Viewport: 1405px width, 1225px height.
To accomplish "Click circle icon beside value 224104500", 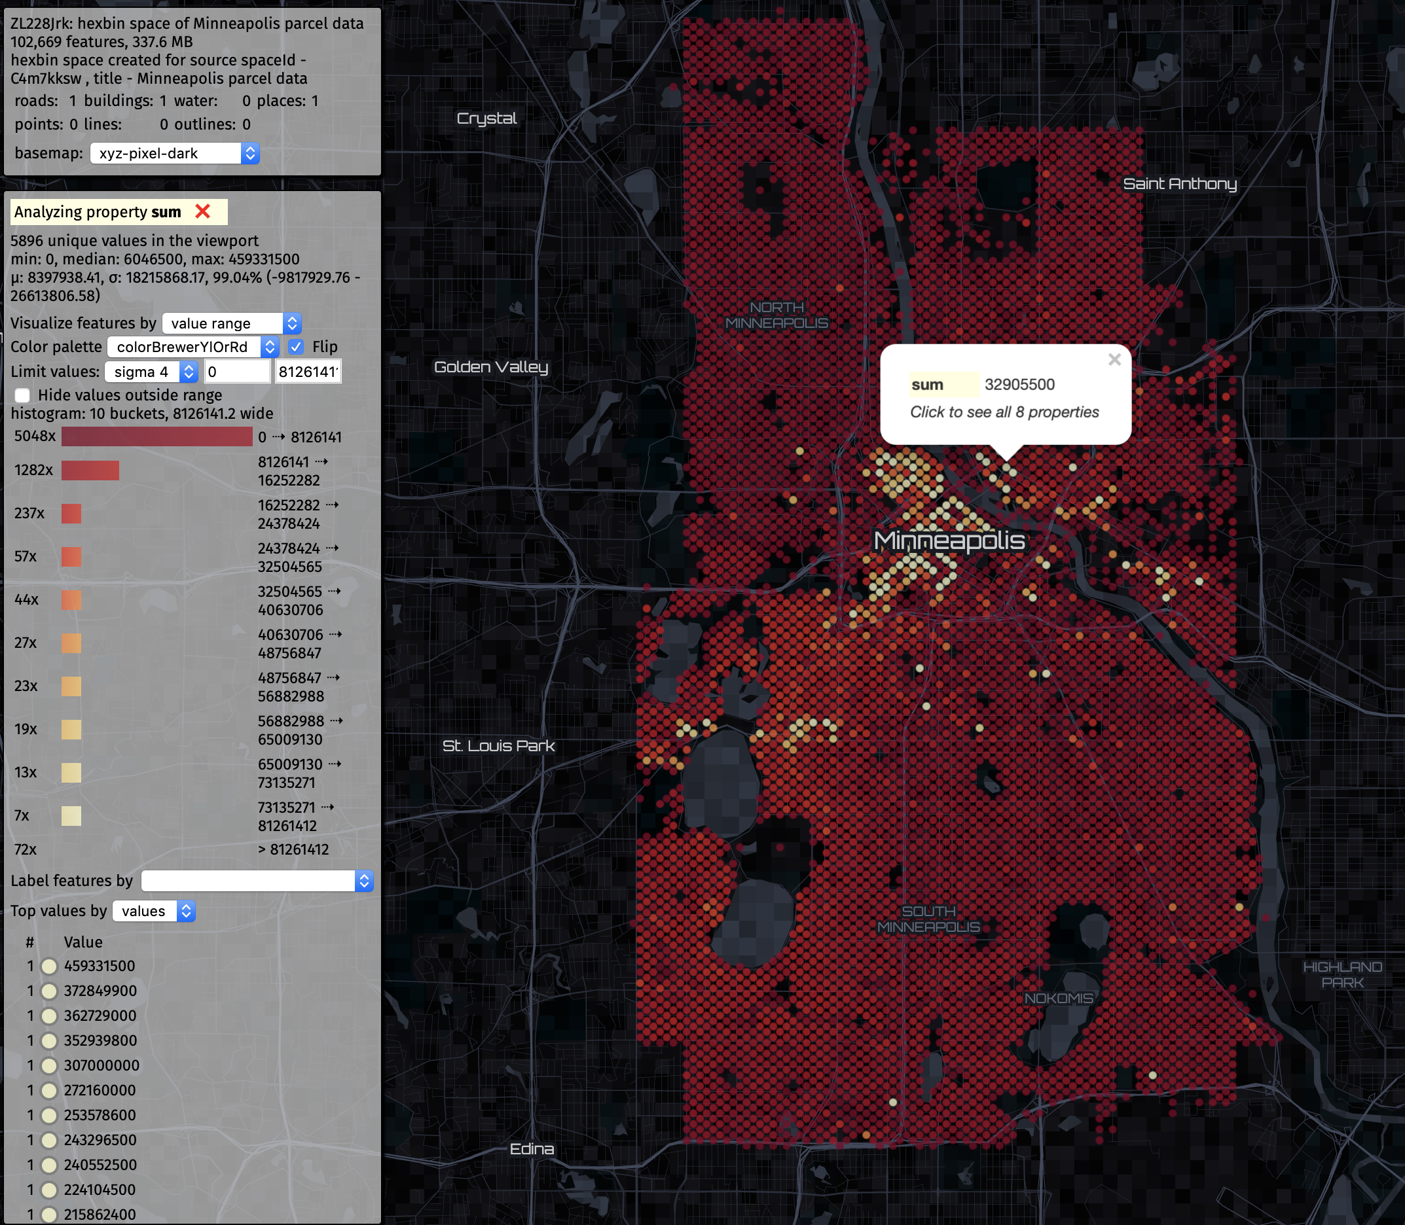I will point(49,1190).
